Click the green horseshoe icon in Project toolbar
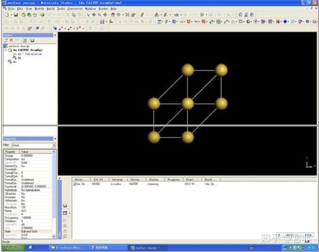 pos(32,40)
